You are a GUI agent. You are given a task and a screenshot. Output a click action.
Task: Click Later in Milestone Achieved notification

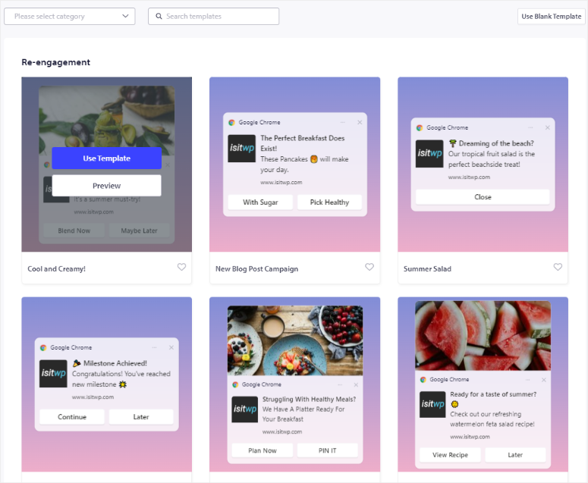pos(141,417)
